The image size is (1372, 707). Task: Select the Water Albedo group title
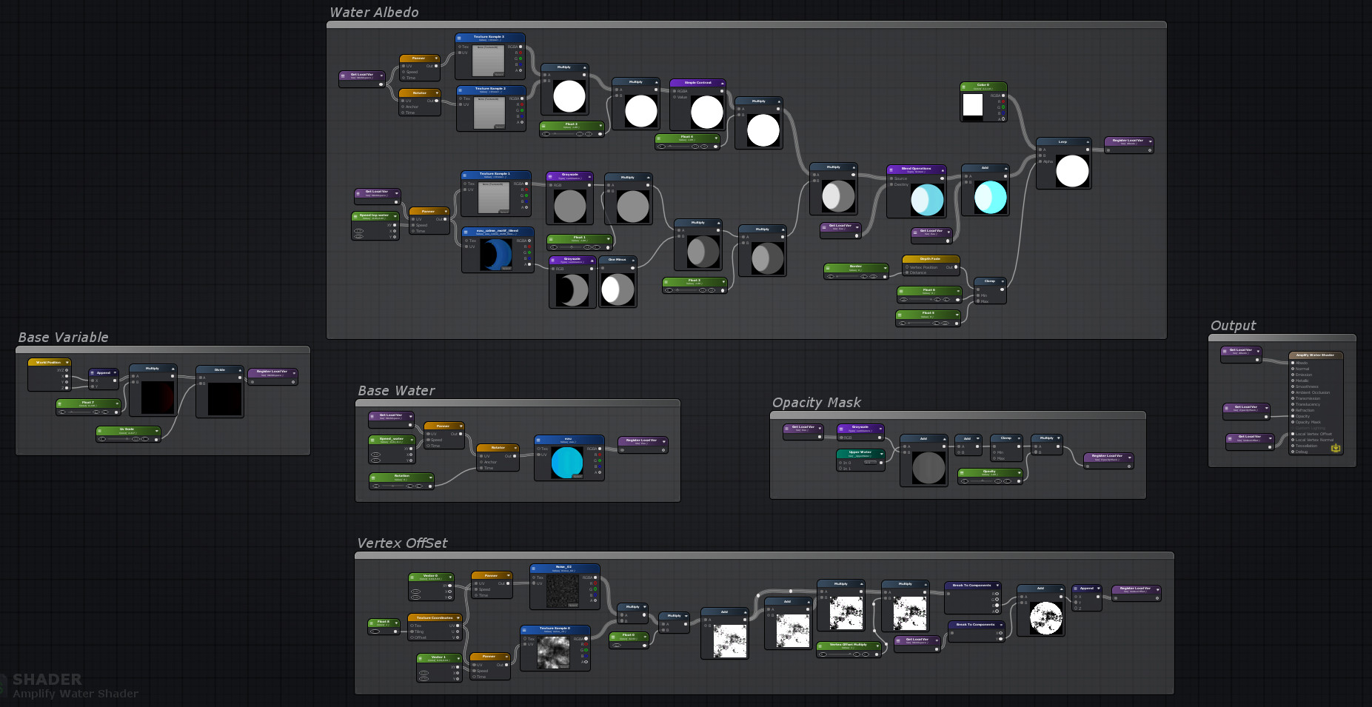click(374, 13)
